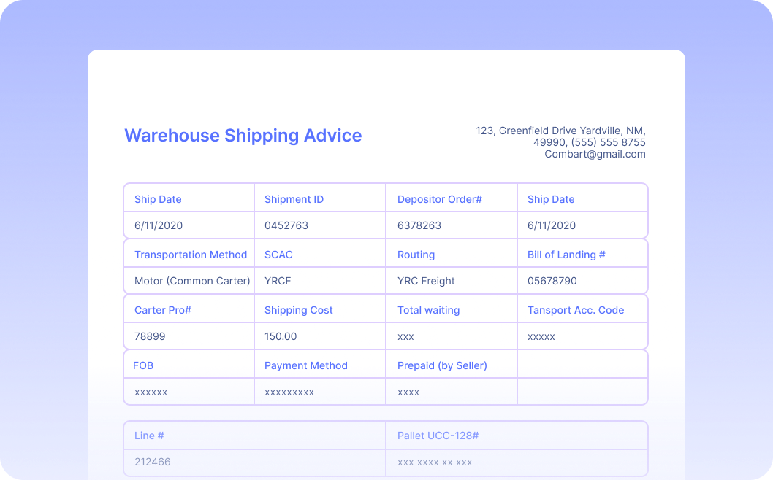This screenshot has width=773, height=480.
Task: Select the YRC Freight routing cell
Action: [451, 281]
